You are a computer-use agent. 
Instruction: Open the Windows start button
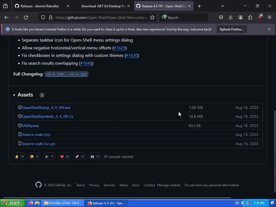coord(13,203)
